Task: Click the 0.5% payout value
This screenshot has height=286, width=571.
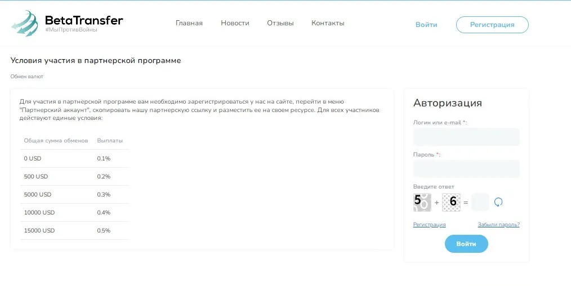Action: (104, 230)
